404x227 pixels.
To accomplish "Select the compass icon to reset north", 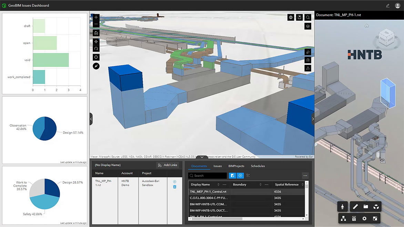I will pyautogui.click(x=96, y=66).
